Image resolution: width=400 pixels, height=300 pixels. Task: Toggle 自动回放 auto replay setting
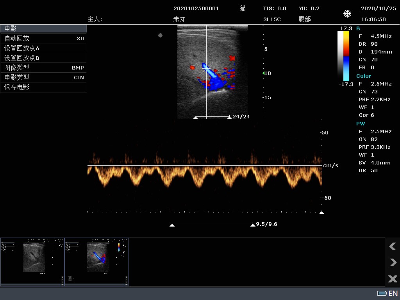coord(44,38)
